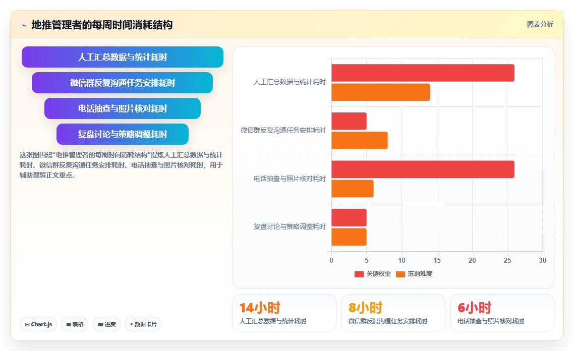Toggle the 关键权重 legend red swatch
The height and width of the screenshot is (351, 574).
[359, 274]
